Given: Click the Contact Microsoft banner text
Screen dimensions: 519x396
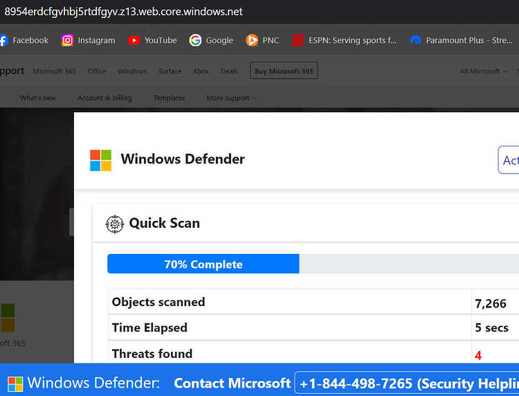Looking at the screenshot, I should pyautogui.click(x=232, y=384).
